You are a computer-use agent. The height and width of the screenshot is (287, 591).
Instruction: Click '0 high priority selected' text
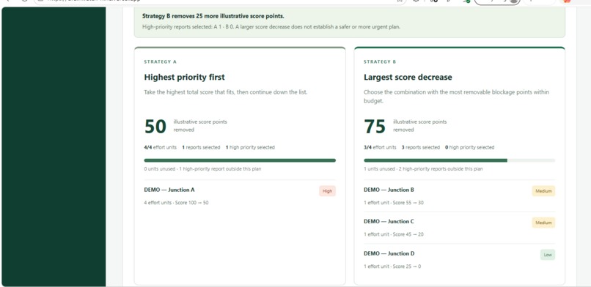tap(469, 147)
